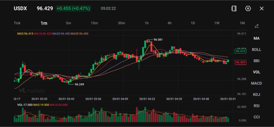Screen dimensions: 274x127
Task: Select the 1M timeframe
Action: point(242,23)
